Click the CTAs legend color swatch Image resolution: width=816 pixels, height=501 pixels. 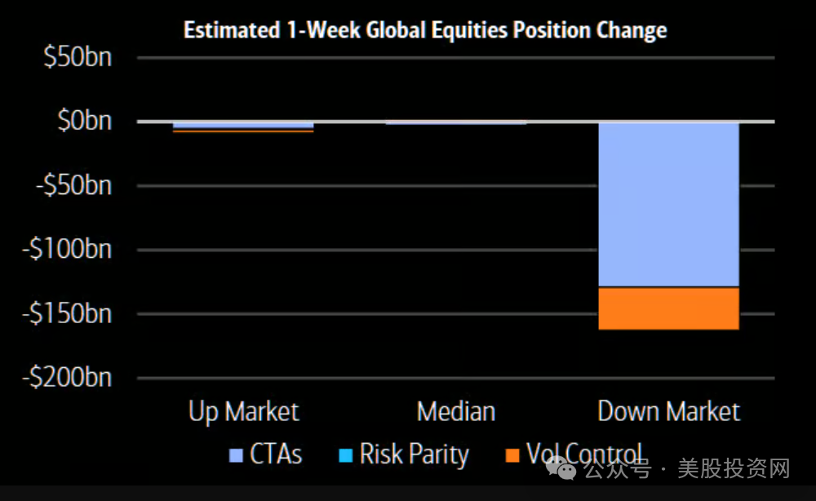point(236,456)
